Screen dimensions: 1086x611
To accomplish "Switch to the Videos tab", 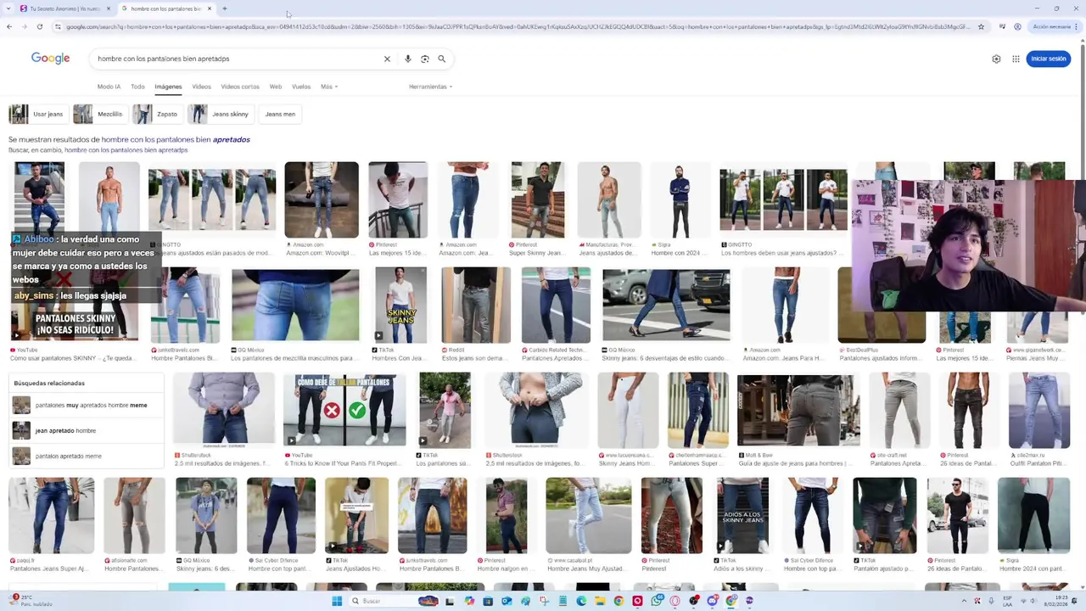I will click(x=201, y=87).
